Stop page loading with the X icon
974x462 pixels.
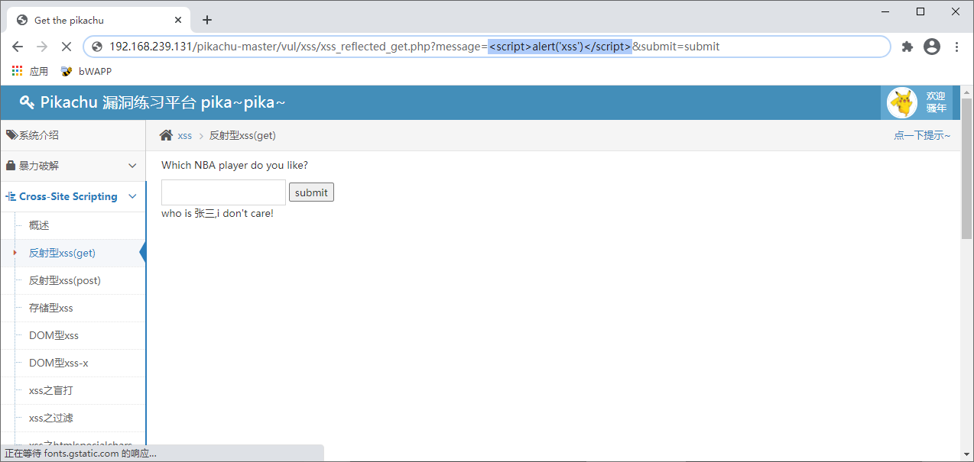[x=67, y=47]
